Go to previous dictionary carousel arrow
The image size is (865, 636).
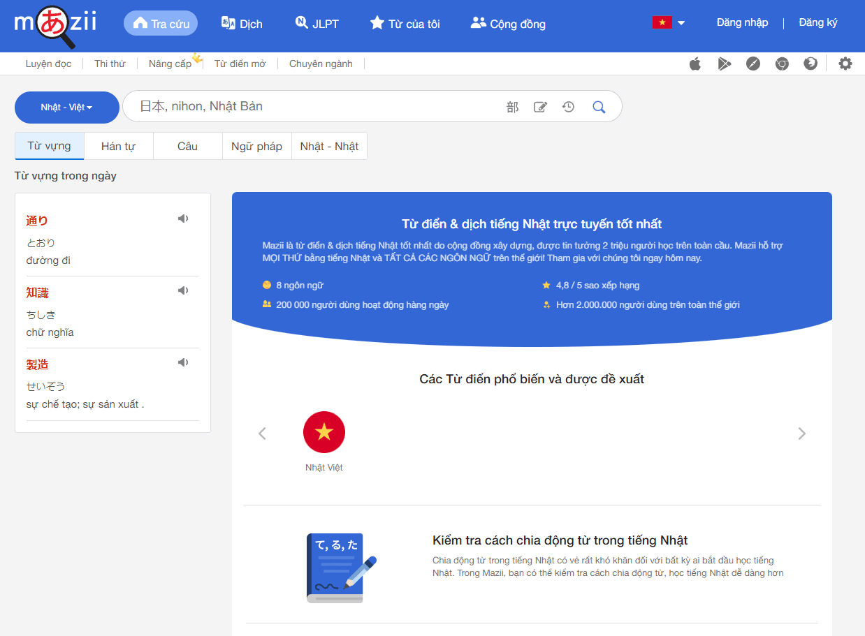click(x=263, y=434)
